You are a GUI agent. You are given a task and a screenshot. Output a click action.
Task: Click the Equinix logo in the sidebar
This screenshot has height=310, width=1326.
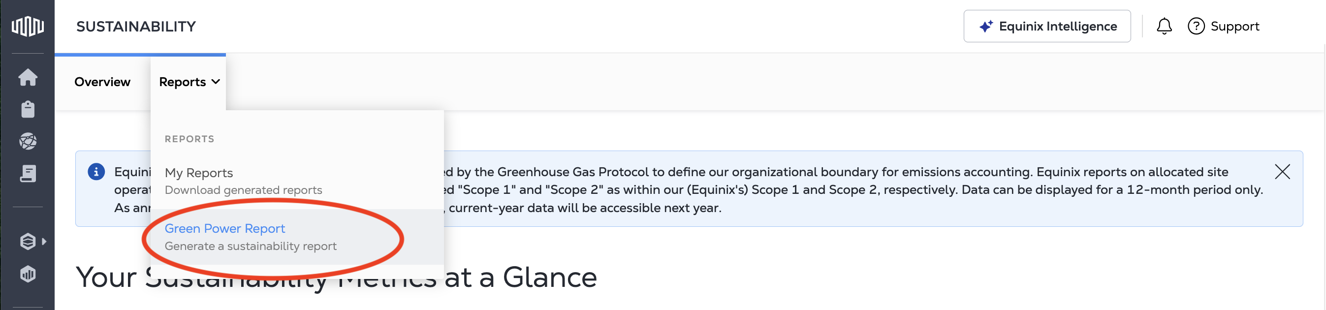[28, 26]
